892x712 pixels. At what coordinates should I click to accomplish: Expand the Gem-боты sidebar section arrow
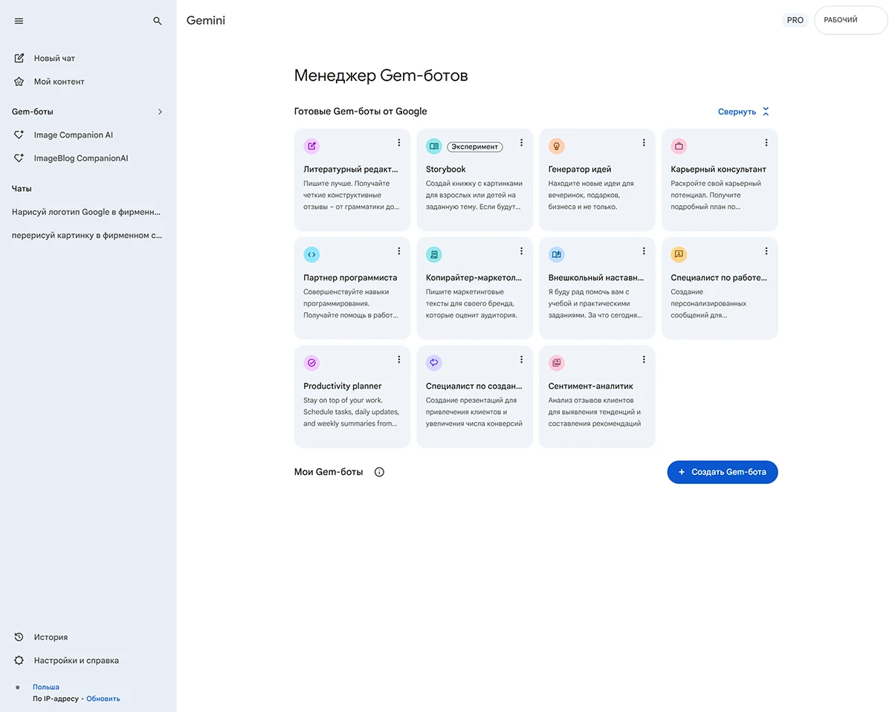pyautogui.click(x=160, y=111)
